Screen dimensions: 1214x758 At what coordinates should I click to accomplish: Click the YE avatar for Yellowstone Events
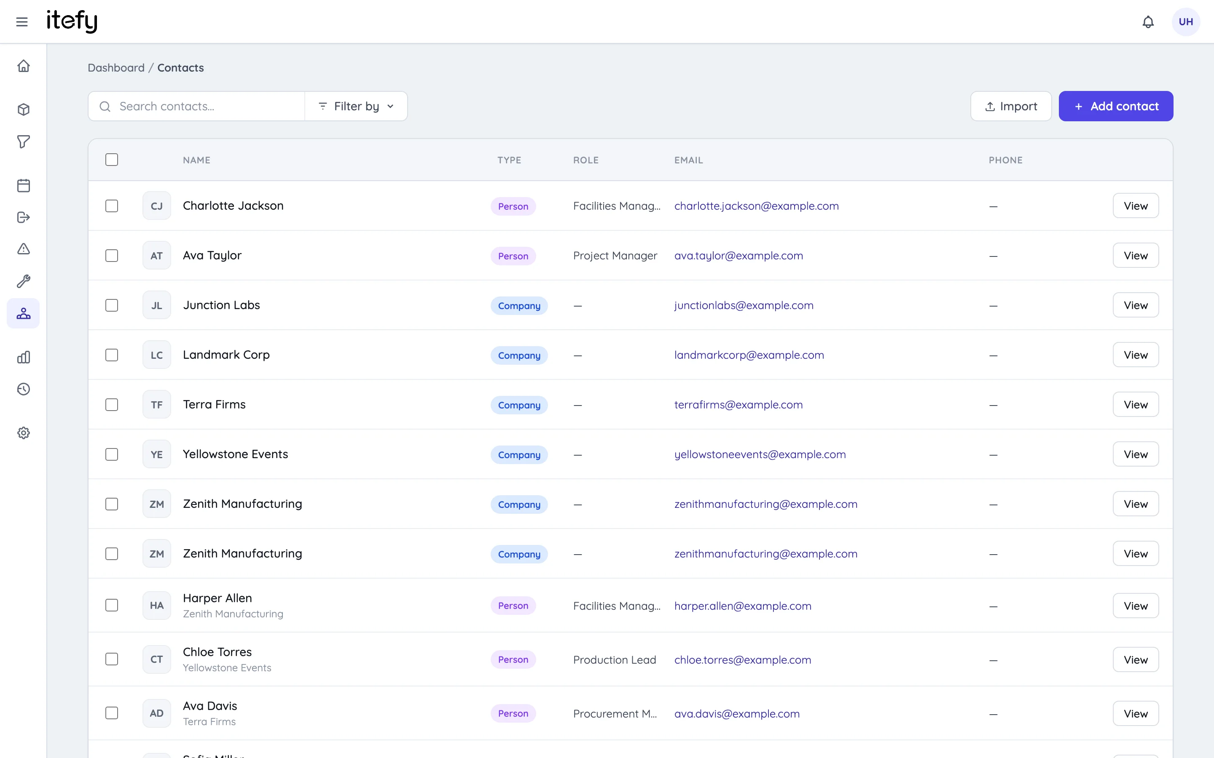coord(156,454)
